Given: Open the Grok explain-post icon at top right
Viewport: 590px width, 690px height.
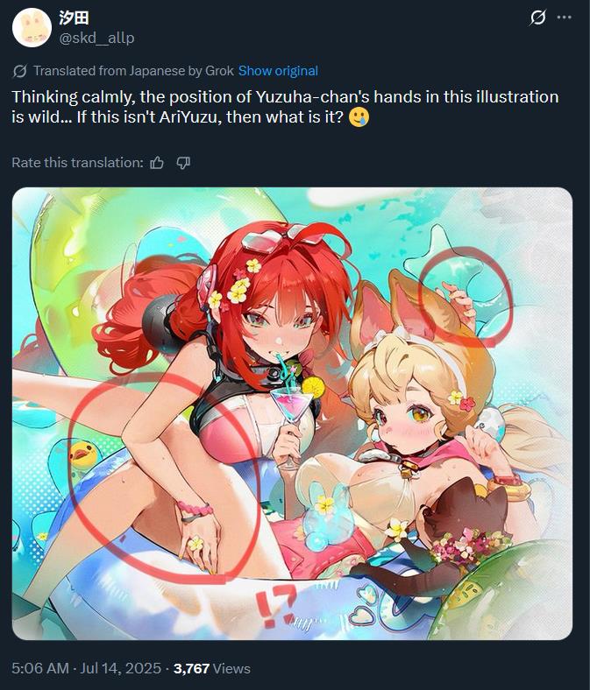Looking at the screenshot, I should point(537,18).
